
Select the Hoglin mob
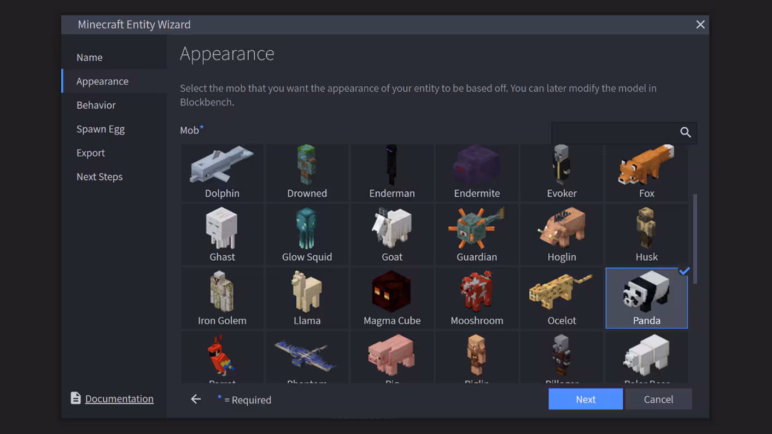(x=562, y=234)
